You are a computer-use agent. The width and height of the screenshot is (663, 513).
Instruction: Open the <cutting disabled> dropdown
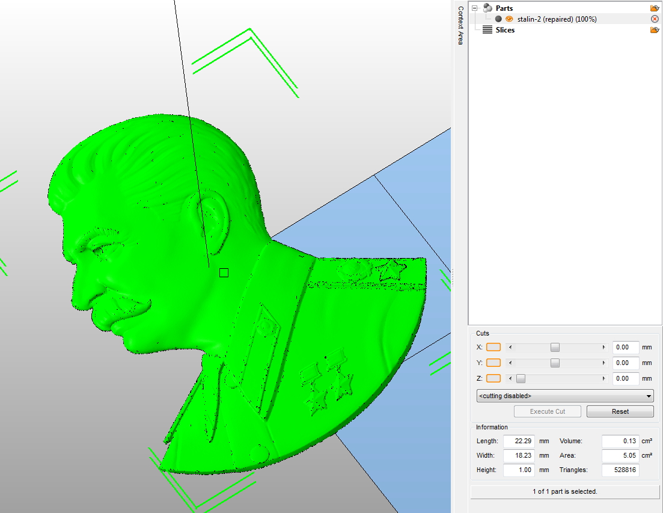(565, 396)
